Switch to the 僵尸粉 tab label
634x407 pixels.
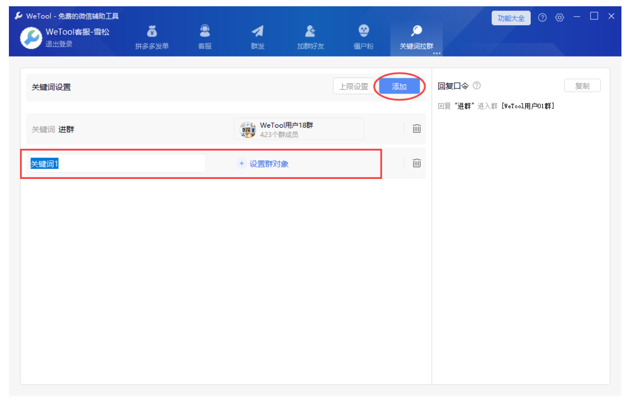(363, 46)
